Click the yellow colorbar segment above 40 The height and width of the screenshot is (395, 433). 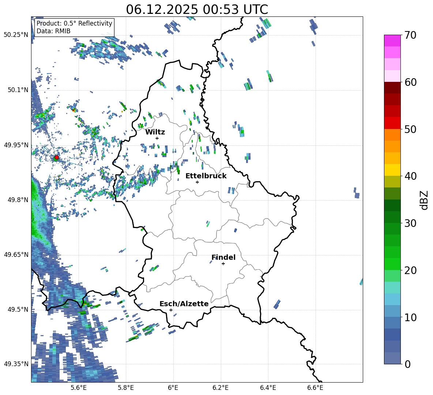coord(392,170)
